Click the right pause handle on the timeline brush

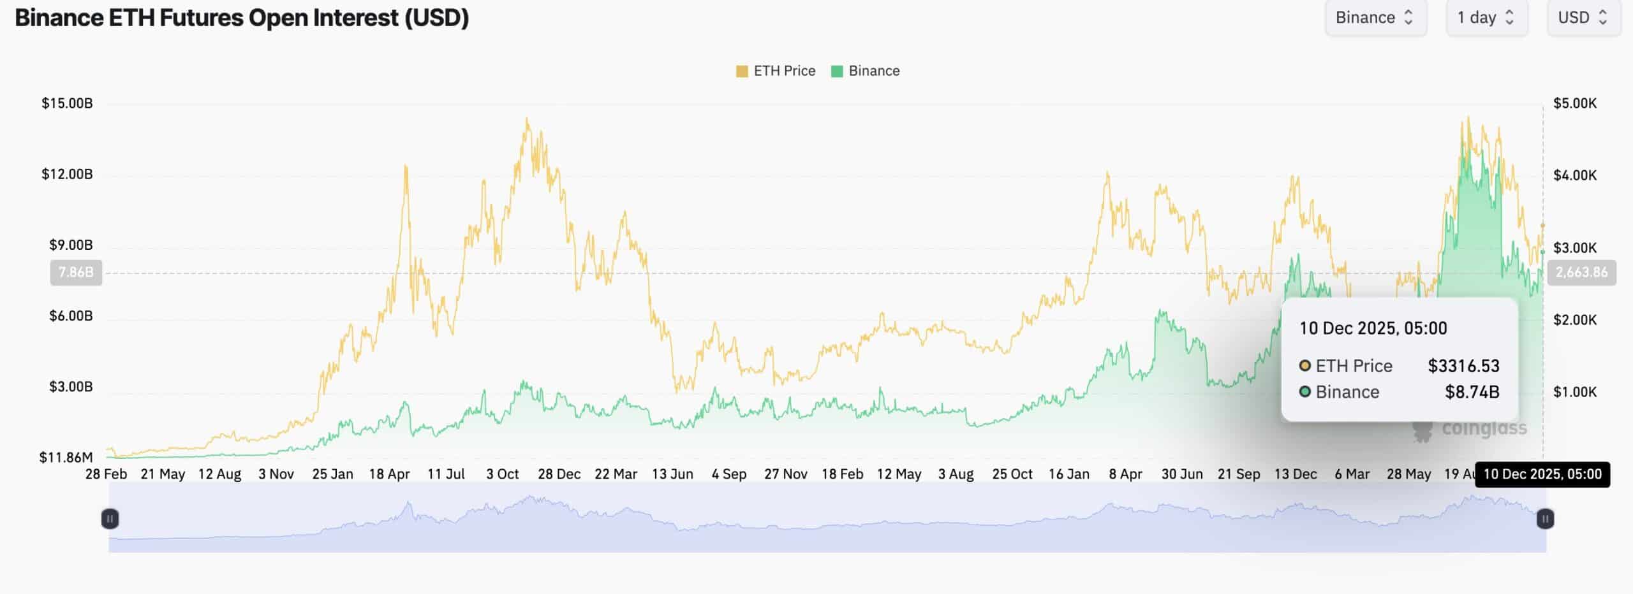click(x=1545, y=519)
